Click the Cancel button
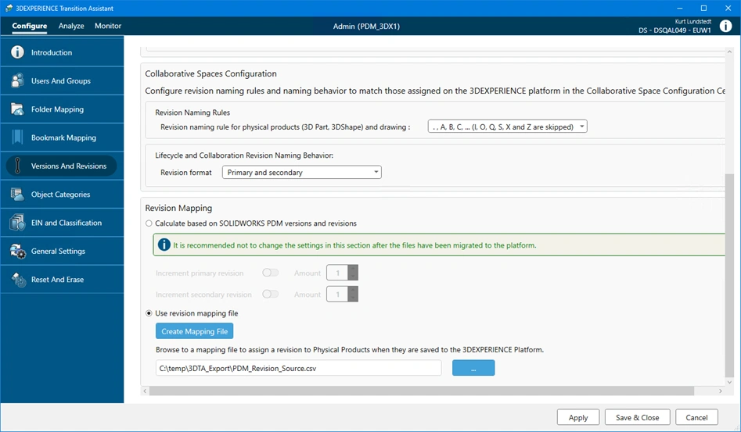The height and width of the screenshot is (432, 741). [696, 417]
